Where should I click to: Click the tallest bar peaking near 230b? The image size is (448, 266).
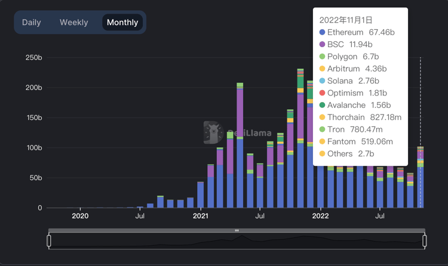(x=300, y=138)
